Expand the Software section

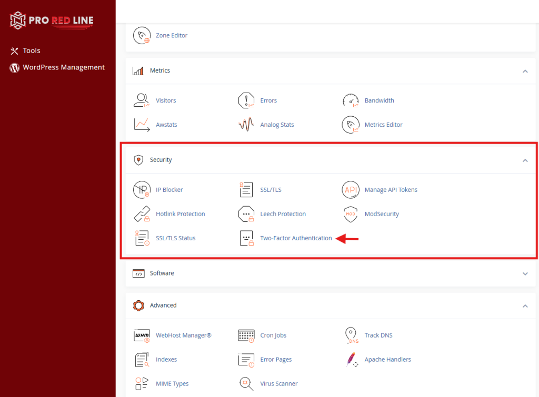[x=525, y=274]
